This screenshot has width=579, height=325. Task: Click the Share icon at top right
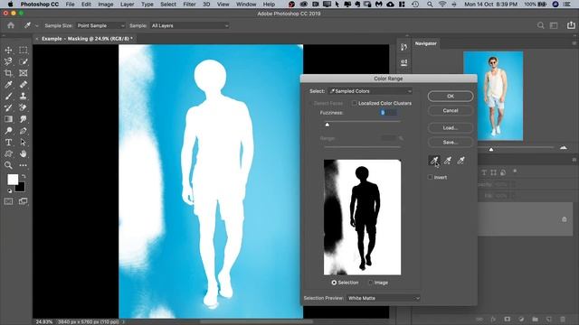pos(571,25)
